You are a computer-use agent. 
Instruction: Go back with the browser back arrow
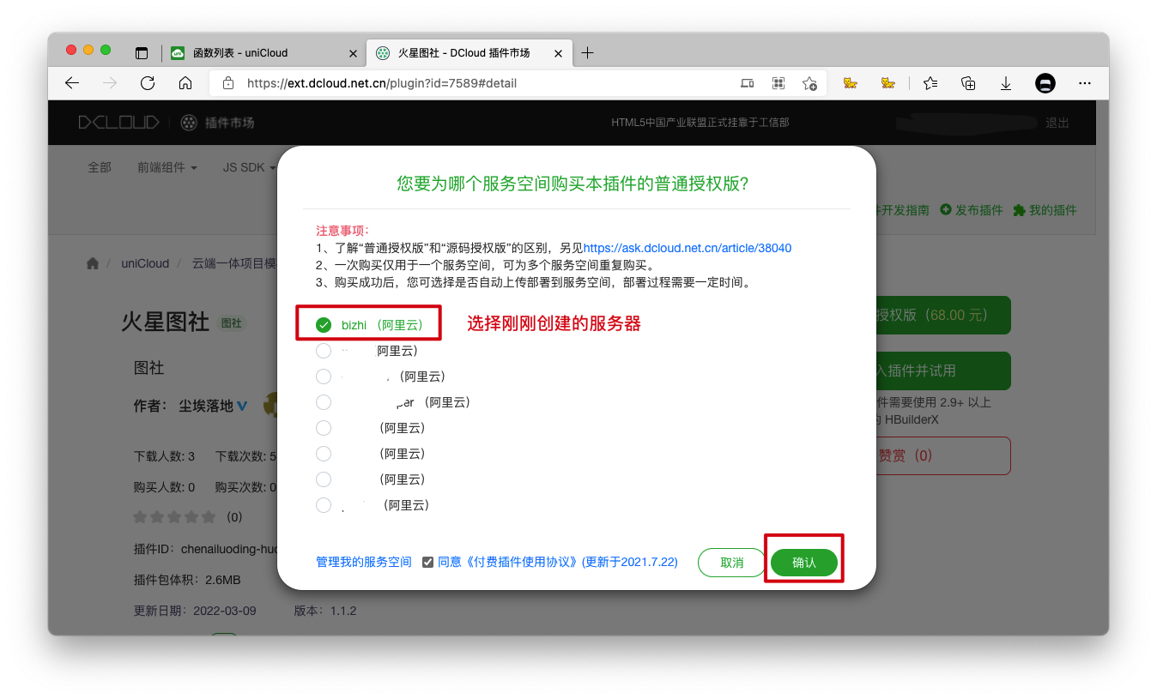click(x=72, y=83)
